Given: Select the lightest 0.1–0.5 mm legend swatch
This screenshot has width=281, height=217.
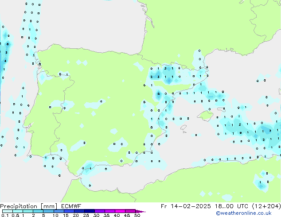Looking at the screenshot, I should [x=8, y=211].
